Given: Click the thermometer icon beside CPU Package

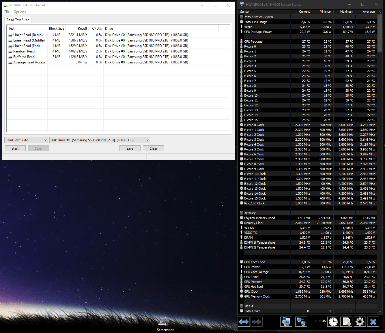Looking at the screenshot, I should click(242, 42).
